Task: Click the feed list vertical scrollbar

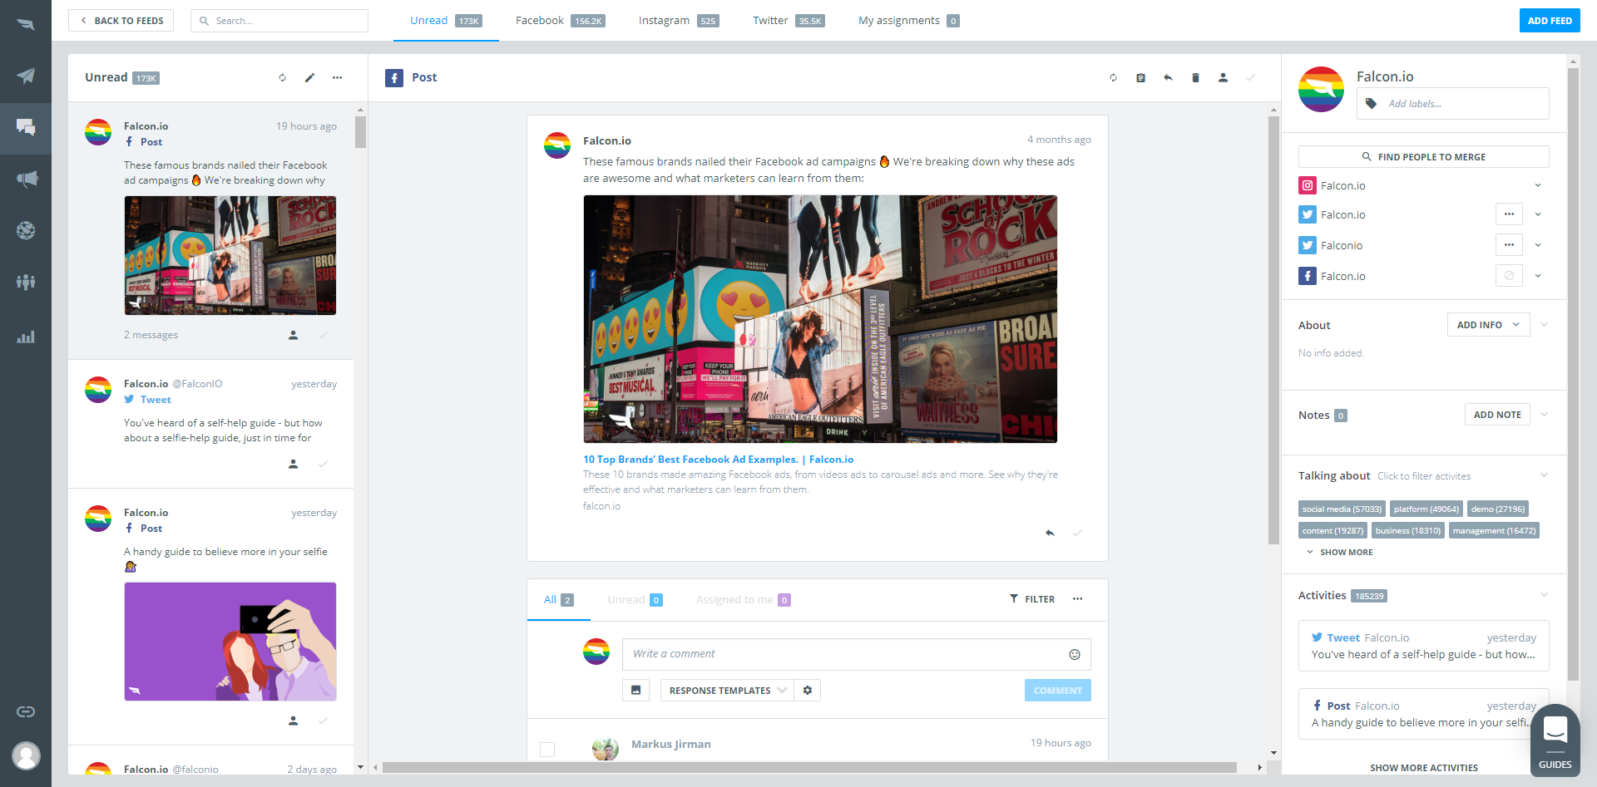Action: coord(360,132)
